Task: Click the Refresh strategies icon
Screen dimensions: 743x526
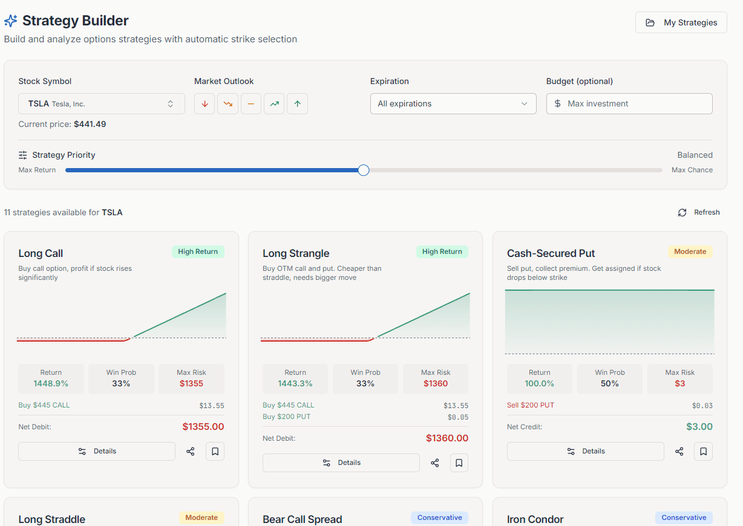Action: click(x=682, y=212)
